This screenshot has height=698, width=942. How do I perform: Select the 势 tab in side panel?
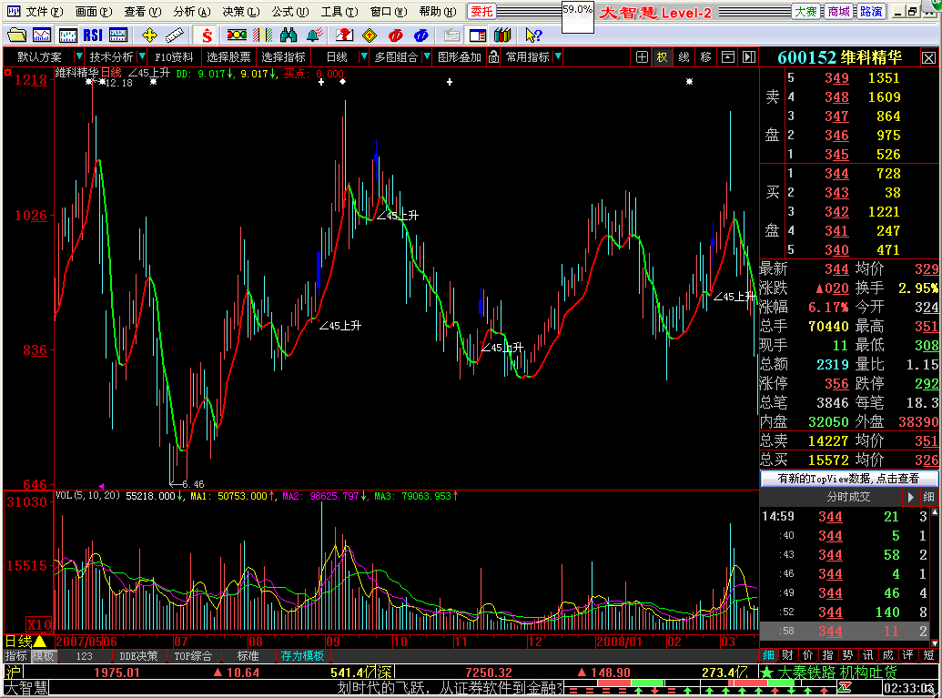(847, 655)
